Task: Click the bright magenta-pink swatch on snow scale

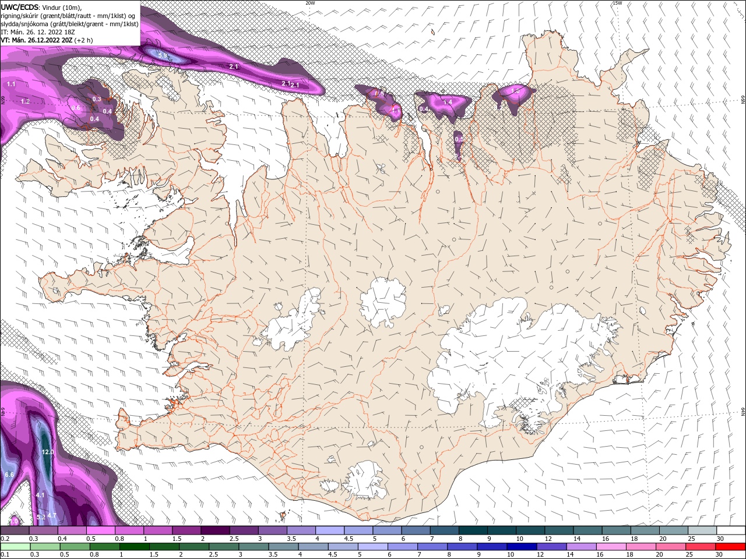Action: point(100,530)
